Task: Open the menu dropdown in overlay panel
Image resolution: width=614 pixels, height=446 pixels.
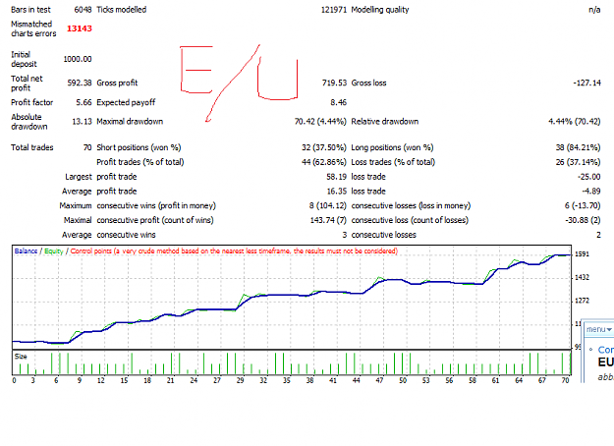Action: [x=598, y=329]
